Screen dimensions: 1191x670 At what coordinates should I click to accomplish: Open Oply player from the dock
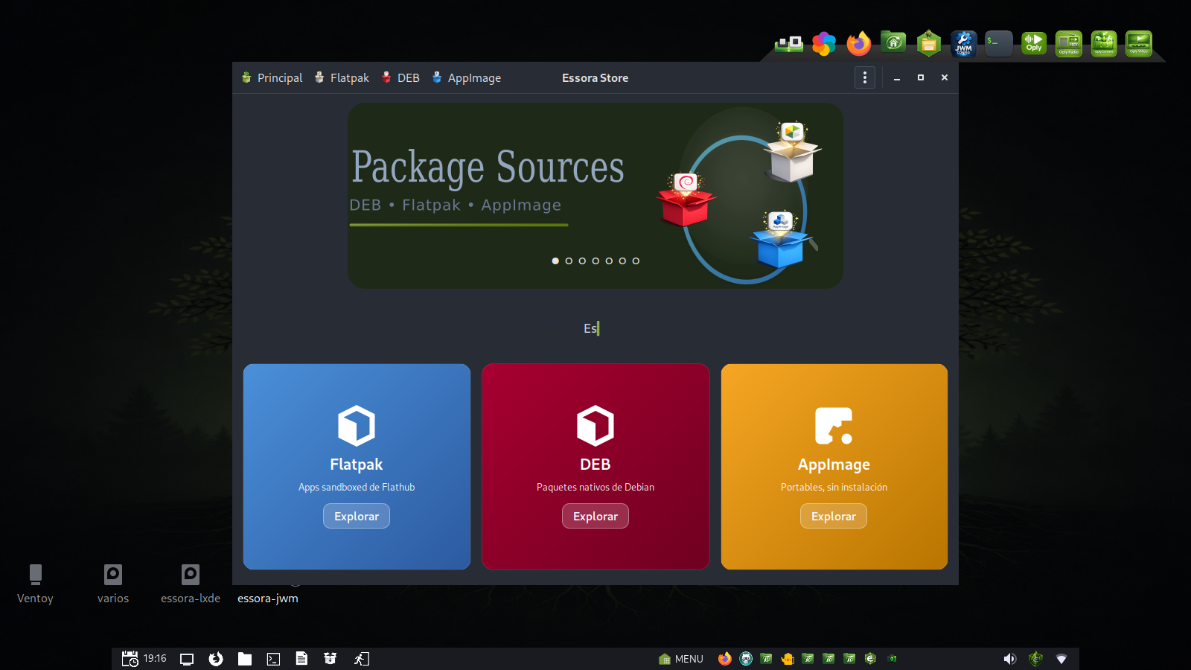[x=1034, y=43]
